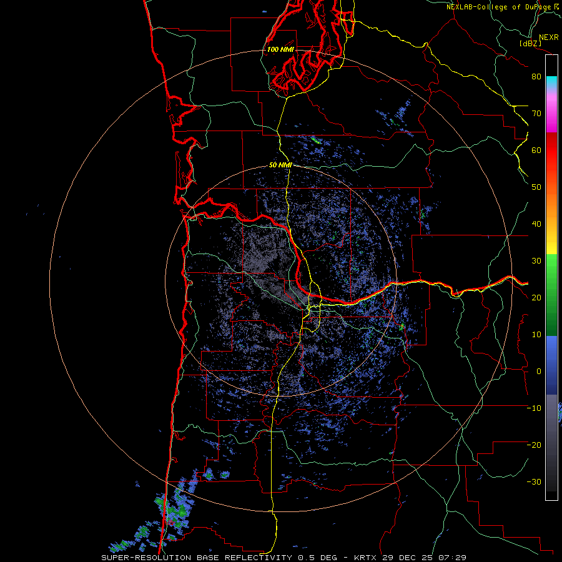Click the 10 dBZ scale value
562x562 pixels.
click(x=536, y=335)
